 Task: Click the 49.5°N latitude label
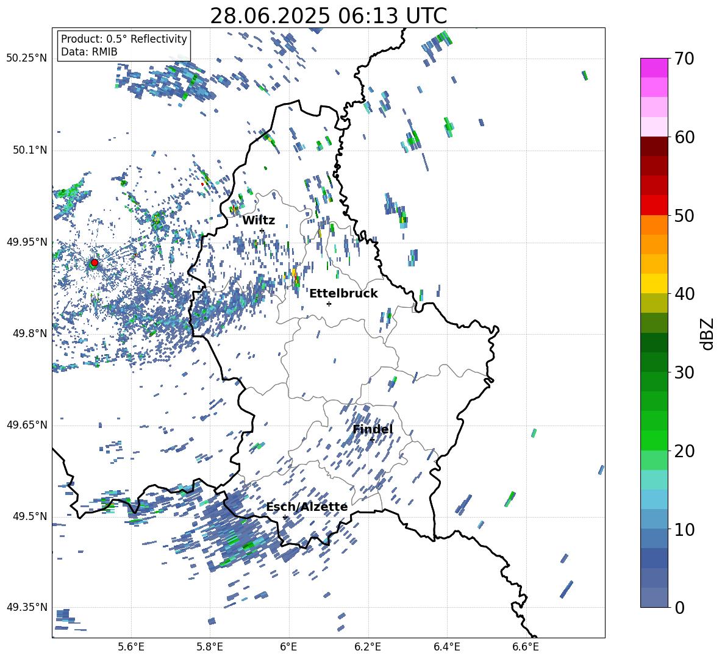point(29,516)
